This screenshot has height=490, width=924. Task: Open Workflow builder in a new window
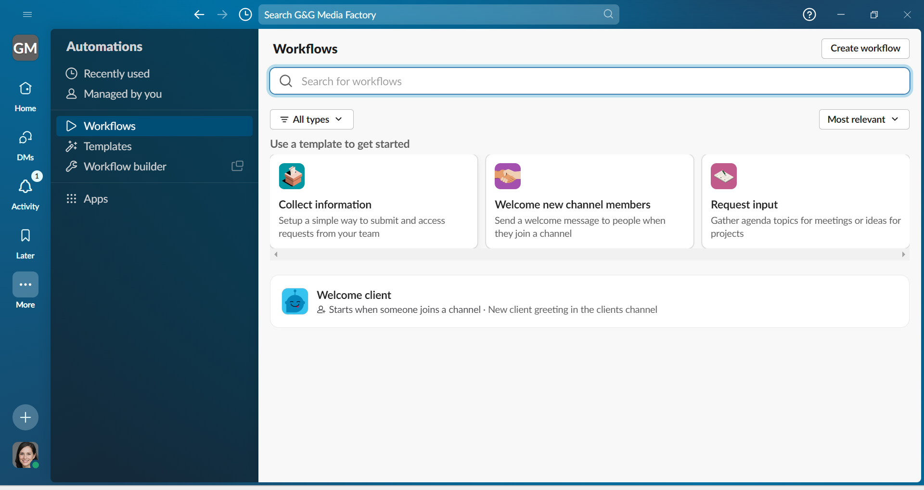(238, 166)
